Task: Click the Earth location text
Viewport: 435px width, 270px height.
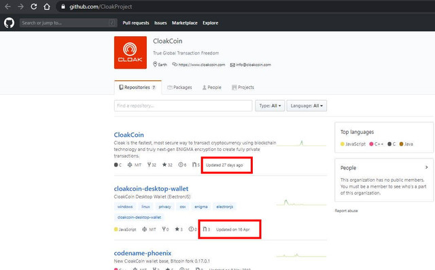Action: [162, 65]
